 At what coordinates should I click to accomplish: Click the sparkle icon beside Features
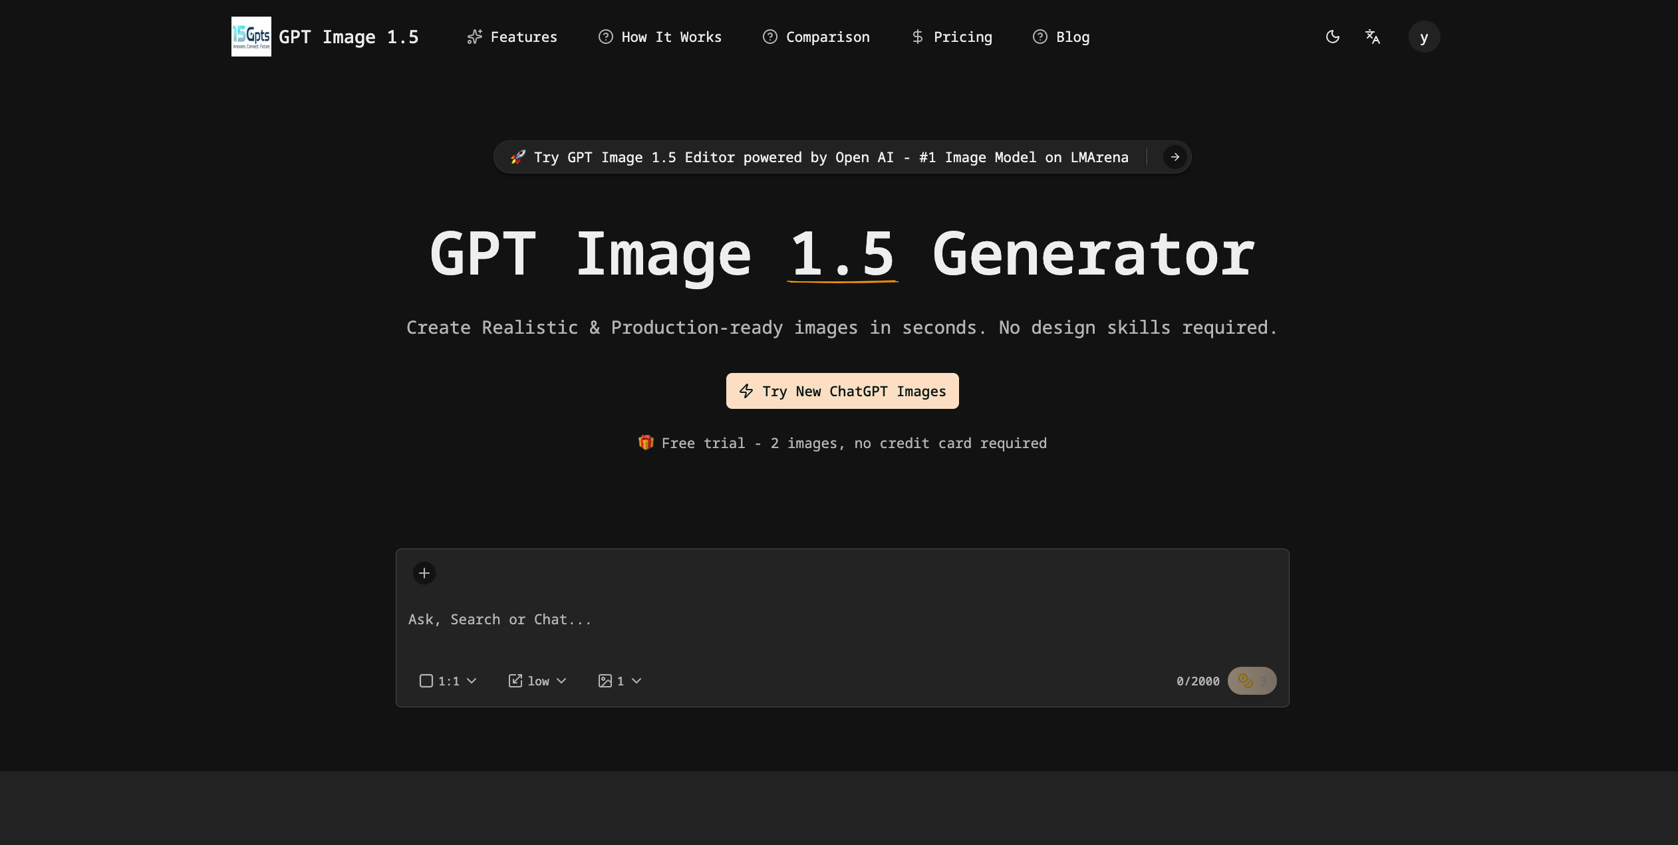(x=474, y=37)
